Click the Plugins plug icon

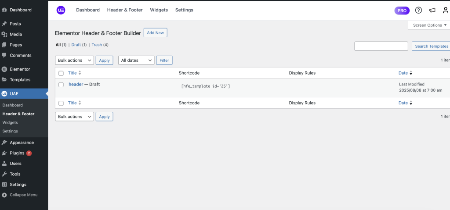[4, 153]
